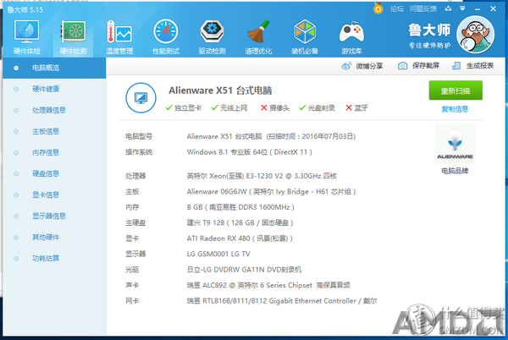Click the 摄像头 feature indicator
Viewport: 508px width, 340px height.
click(275, 108)
